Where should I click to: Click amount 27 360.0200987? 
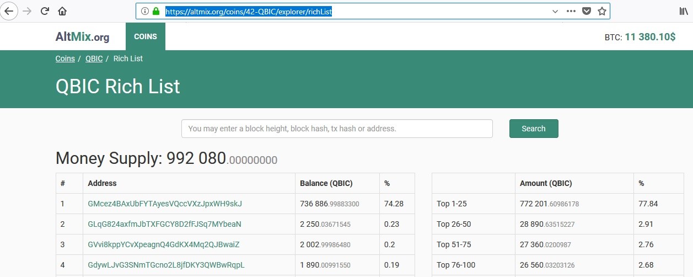(x=546, y=244)
